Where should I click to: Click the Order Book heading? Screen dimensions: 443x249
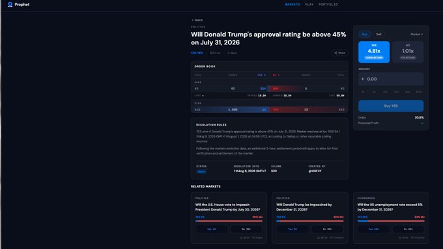[x=205, y=66]
